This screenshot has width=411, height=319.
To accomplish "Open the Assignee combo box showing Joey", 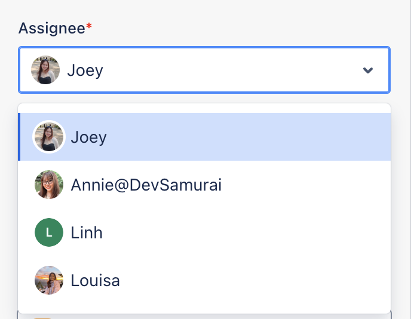I will (204, 70).
